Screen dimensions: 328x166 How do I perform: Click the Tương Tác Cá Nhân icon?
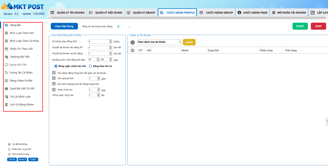click(6, 72)
